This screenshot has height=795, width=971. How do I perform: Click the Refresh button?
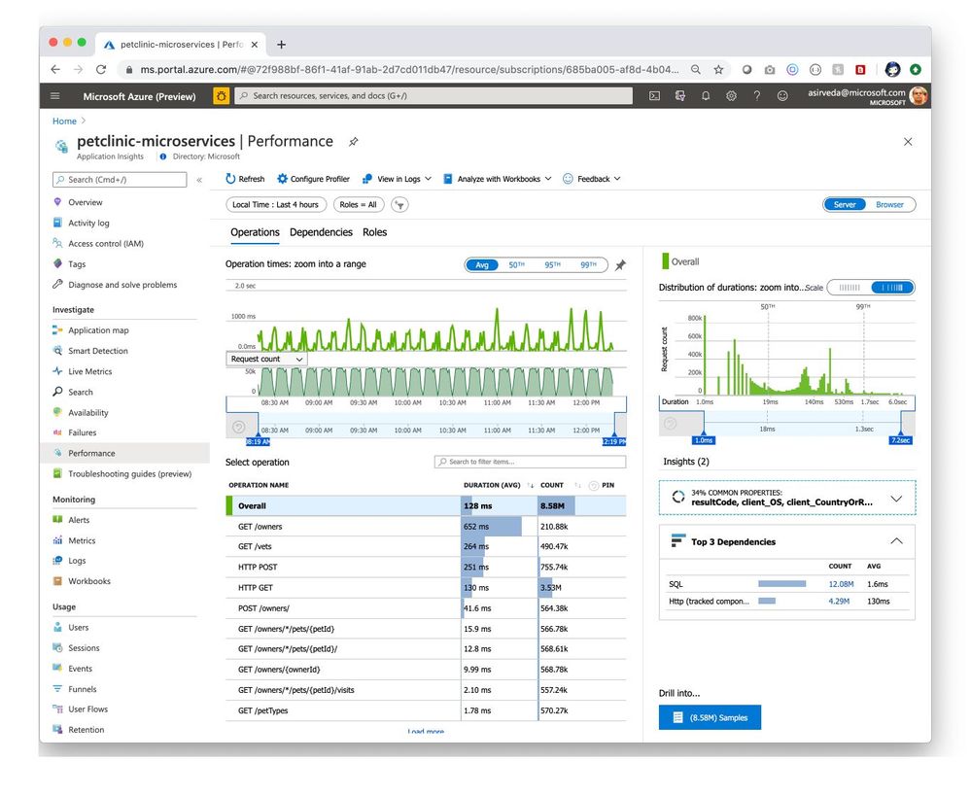245,179
